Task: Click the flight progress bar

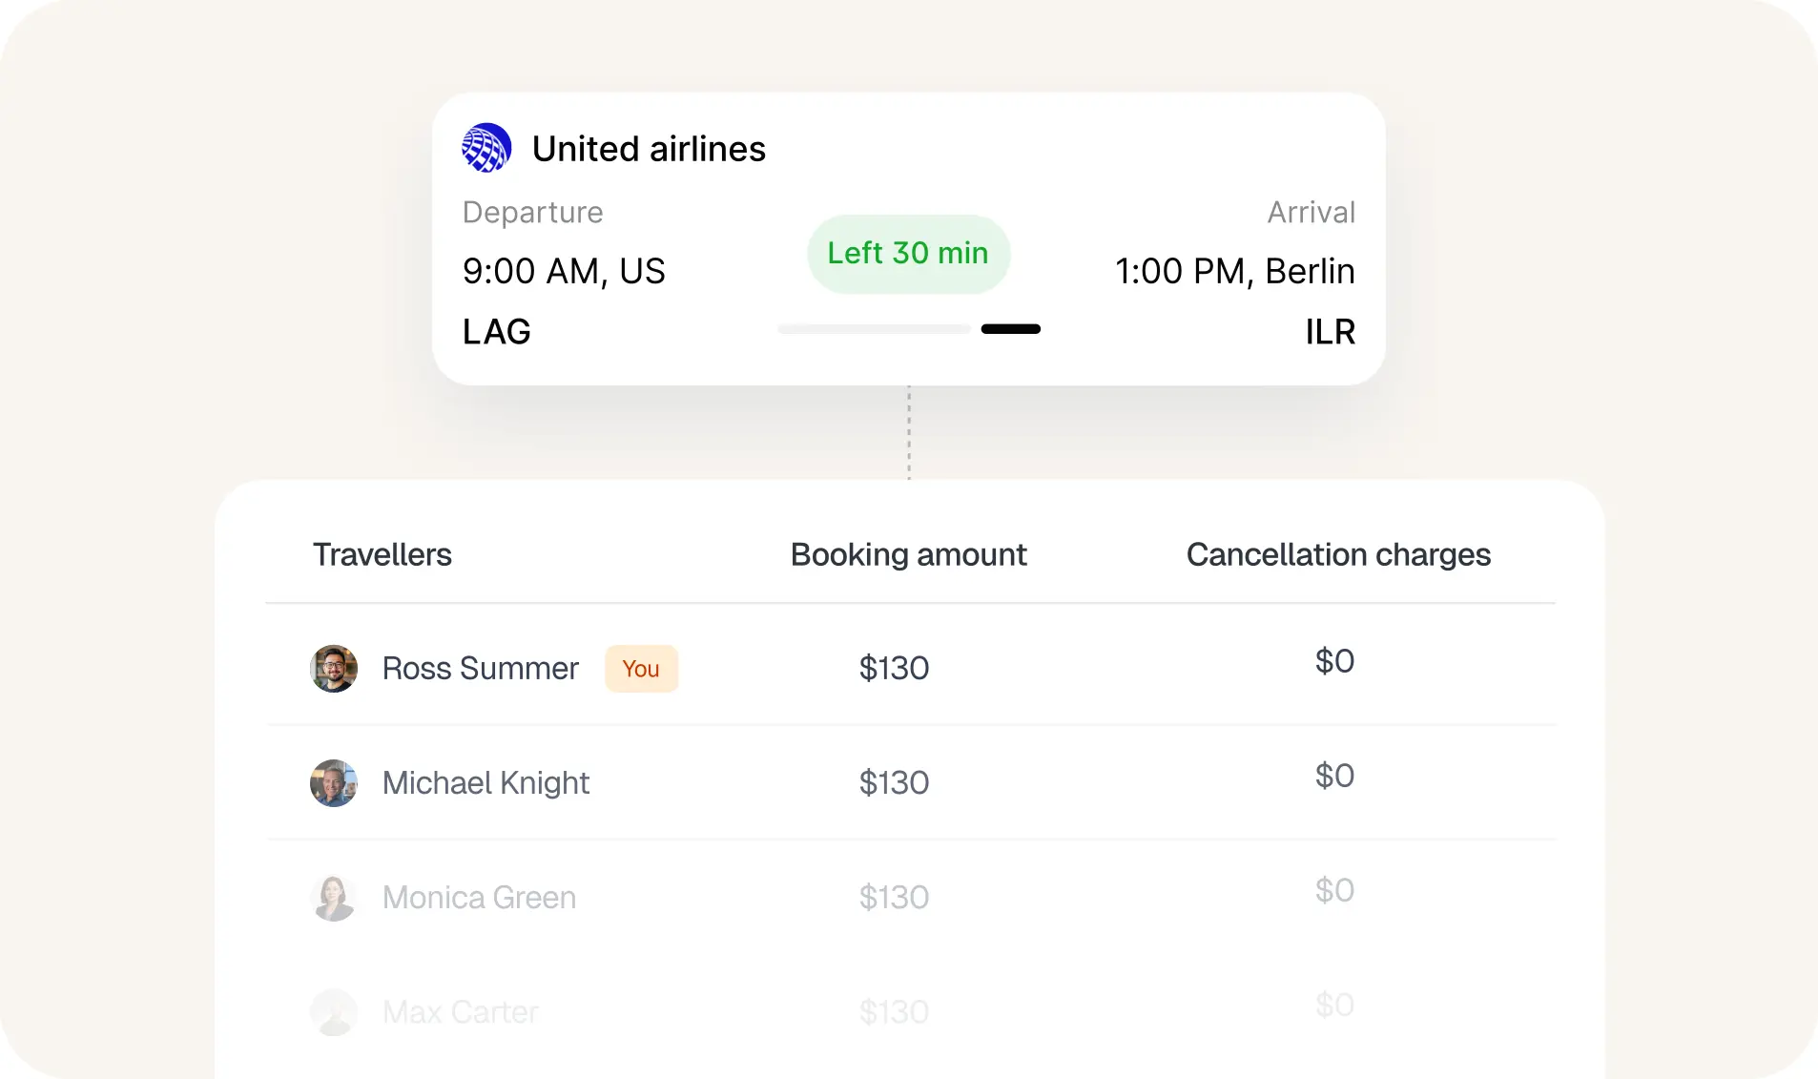Action: point(907,328)
